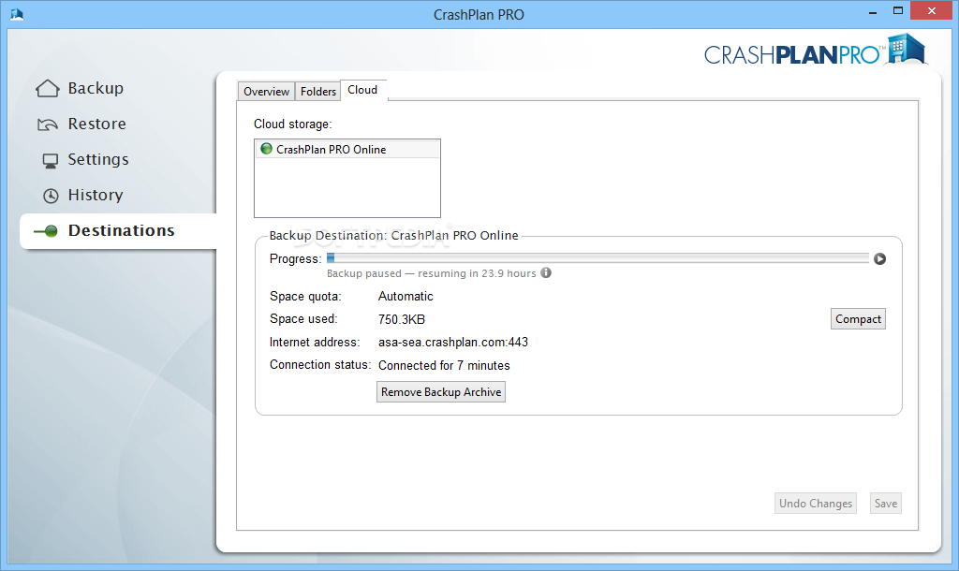This screenshot has width=959, height=571.
Task: Click the Backup house icon
Action: tap(48, 89)
